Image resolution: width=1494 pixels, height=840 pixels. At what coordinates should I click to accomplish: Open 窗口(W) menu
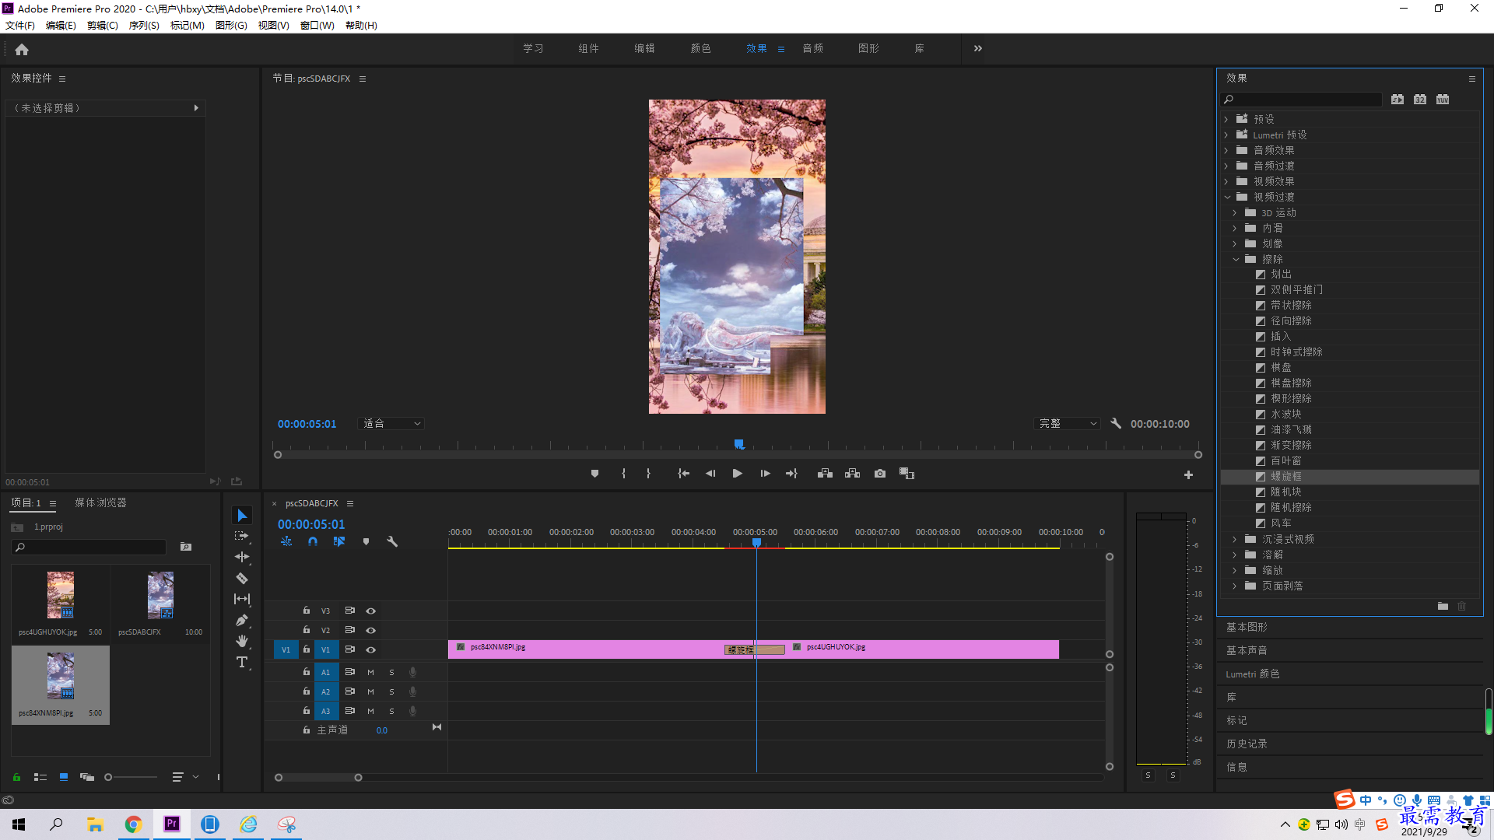pos(317,26)
